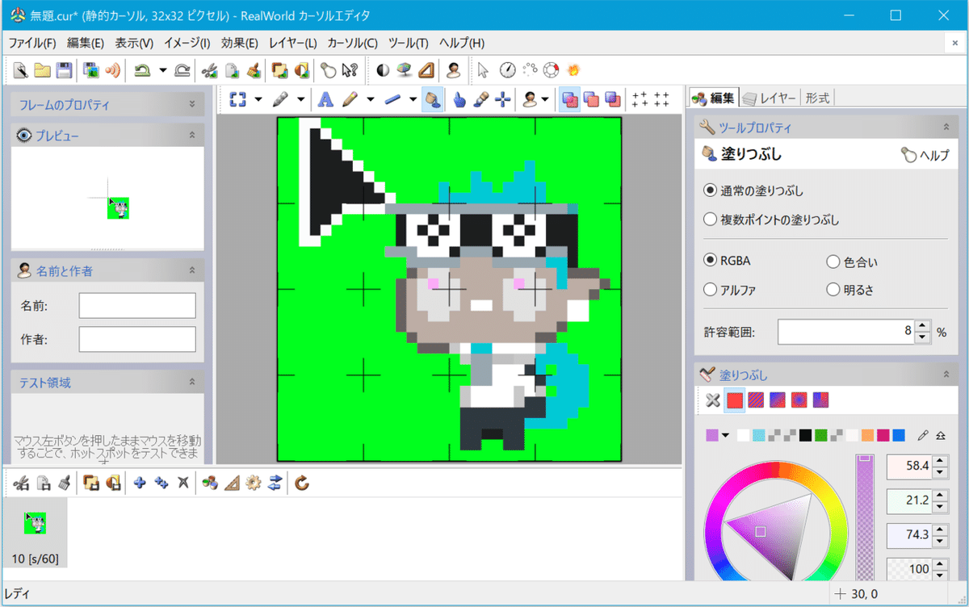969x607 pixels.
Task: Select the pointing hand tool icon
Action: [459, 99]
